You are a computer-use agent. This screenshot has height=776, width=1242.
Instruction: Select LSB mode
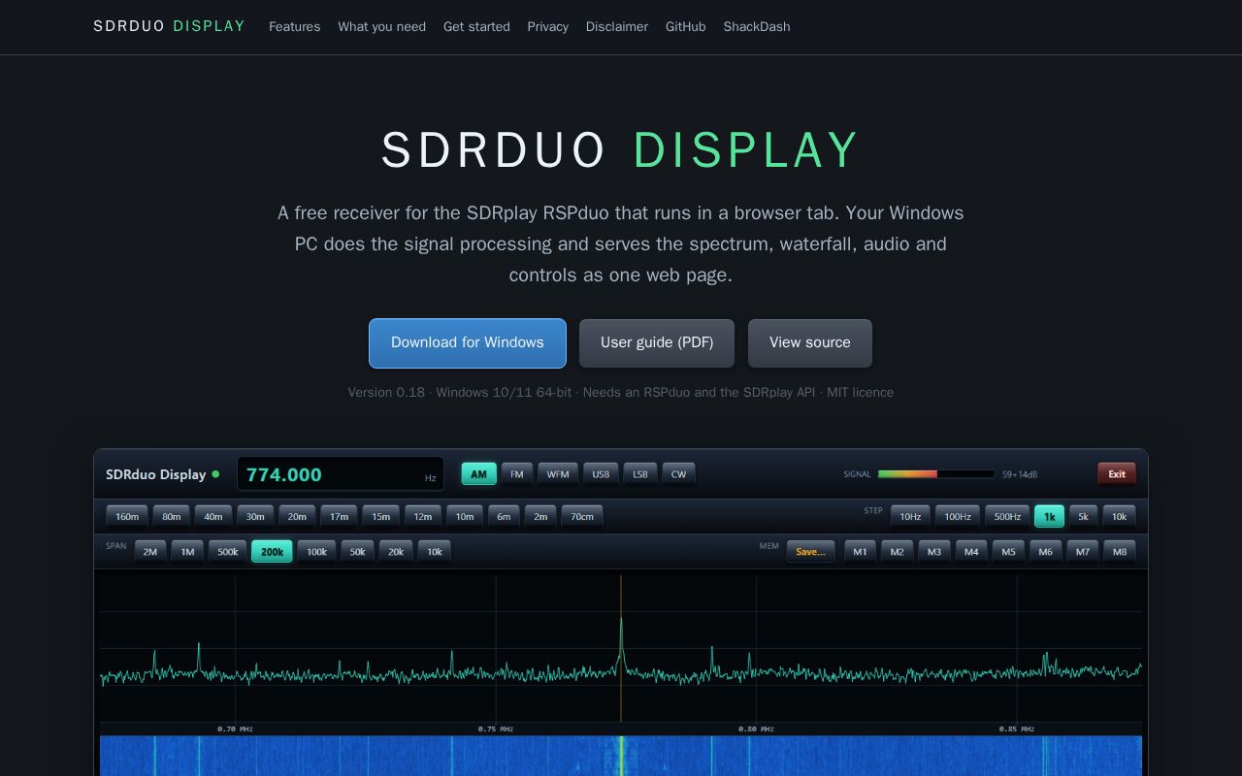click(x=640, y=474)
